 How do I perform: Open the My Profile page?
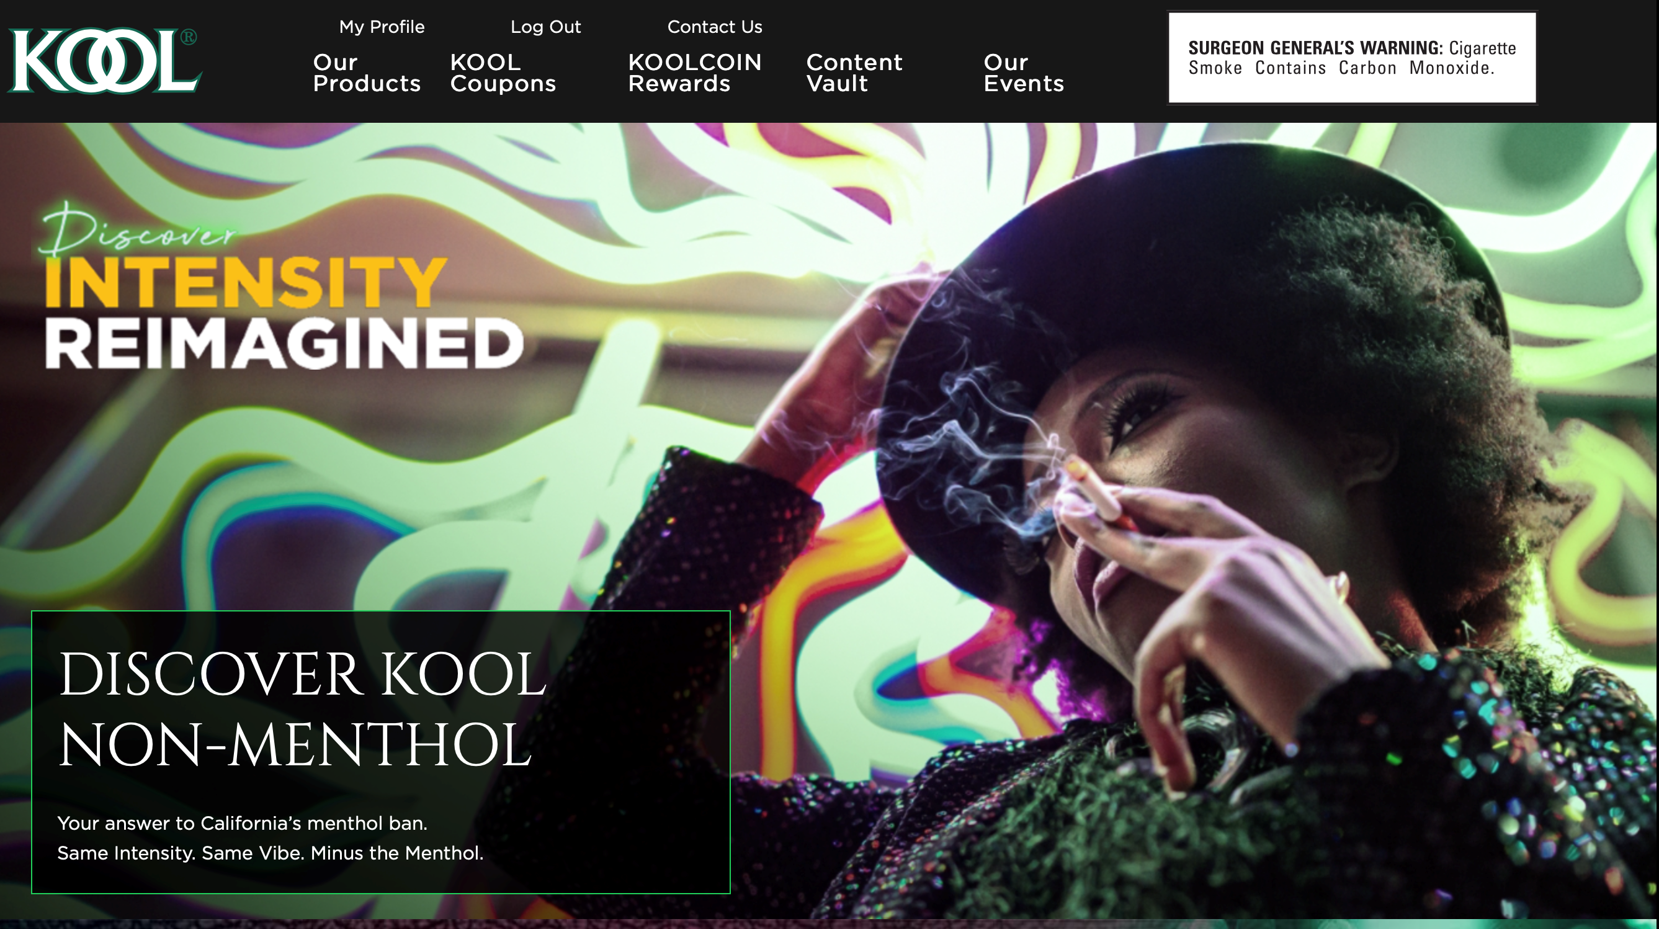pyautogui.click(x=382, y=27)
